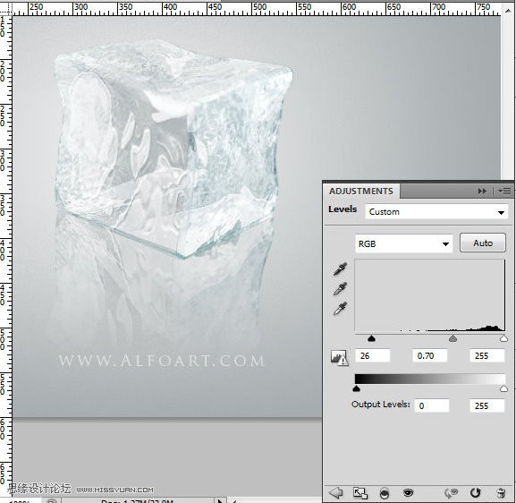Click shadow input field showing 26
516x503 pixels.
[x=373, y=355]
